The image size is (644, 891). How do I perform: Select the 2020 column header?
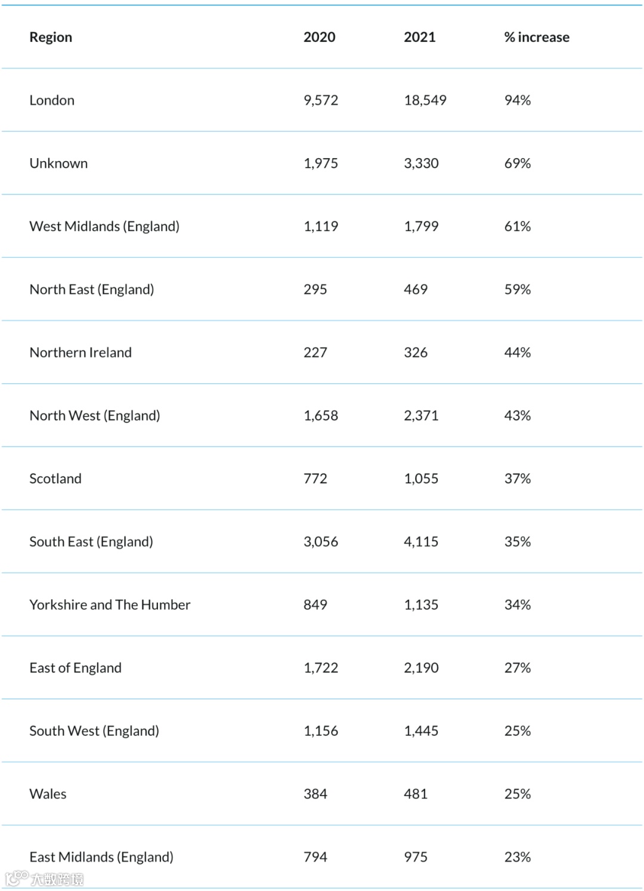coord(319,37)
